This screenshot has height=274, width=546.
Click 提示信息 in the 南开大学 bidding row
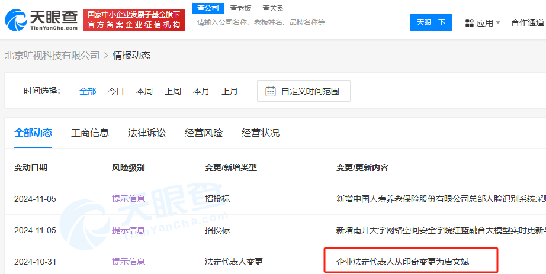click(x=129, y=230)
